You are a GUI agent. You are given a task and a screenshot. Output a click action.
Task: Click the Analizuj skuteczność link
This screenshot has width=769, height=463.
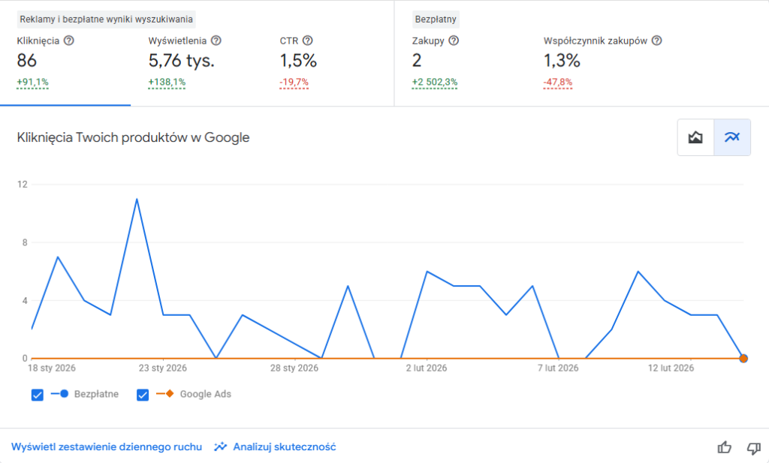284,447
